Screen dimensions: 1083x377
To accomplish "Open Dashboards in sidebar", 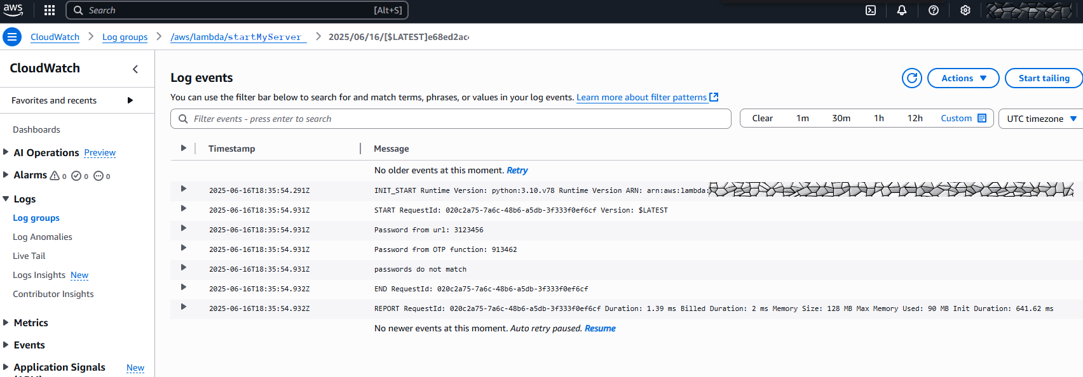I will [36, 129].
